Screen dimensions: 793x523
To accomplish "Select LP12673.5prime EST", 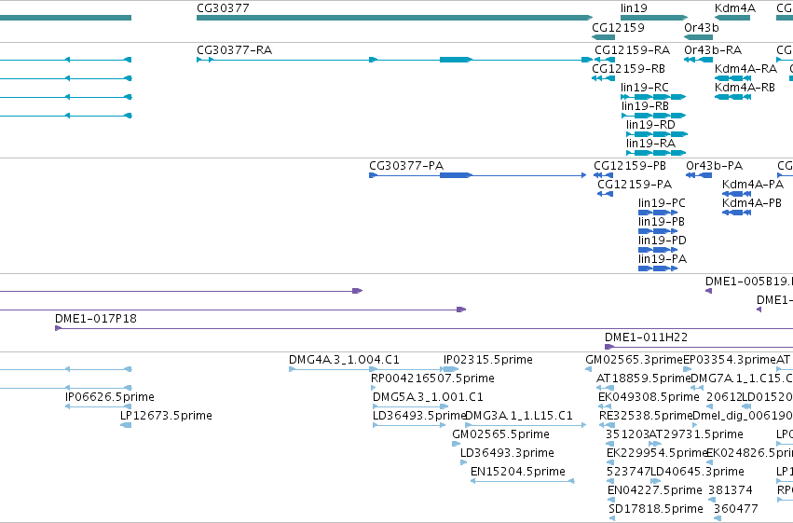I will (x=126, y=425).
